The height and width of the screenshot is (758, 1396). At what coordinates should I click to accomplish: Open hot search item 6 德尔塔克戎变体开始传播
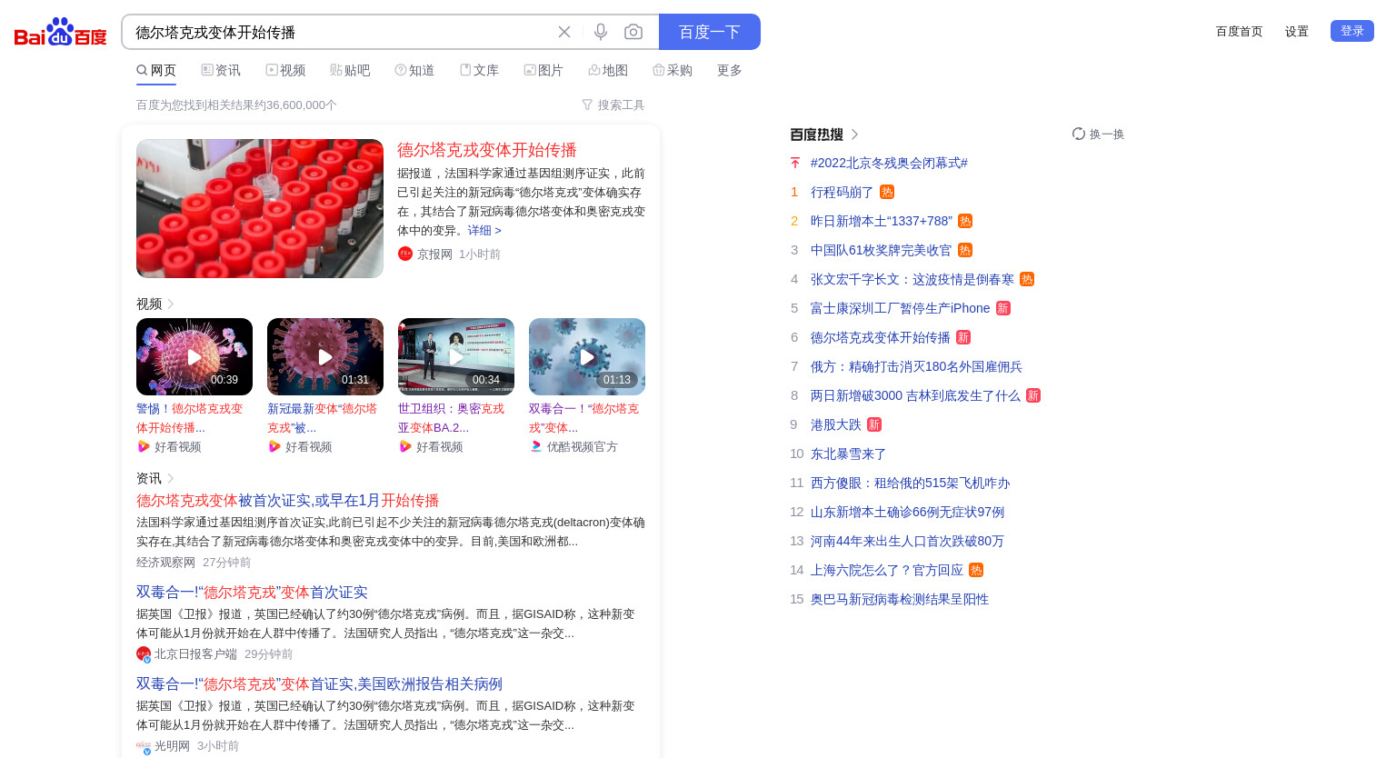click(x=880, y=337)
